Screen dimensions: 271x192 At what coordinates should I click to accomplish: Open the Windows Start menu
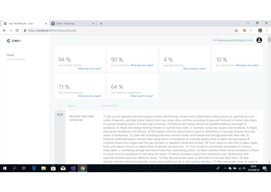(x=5, y=168)
